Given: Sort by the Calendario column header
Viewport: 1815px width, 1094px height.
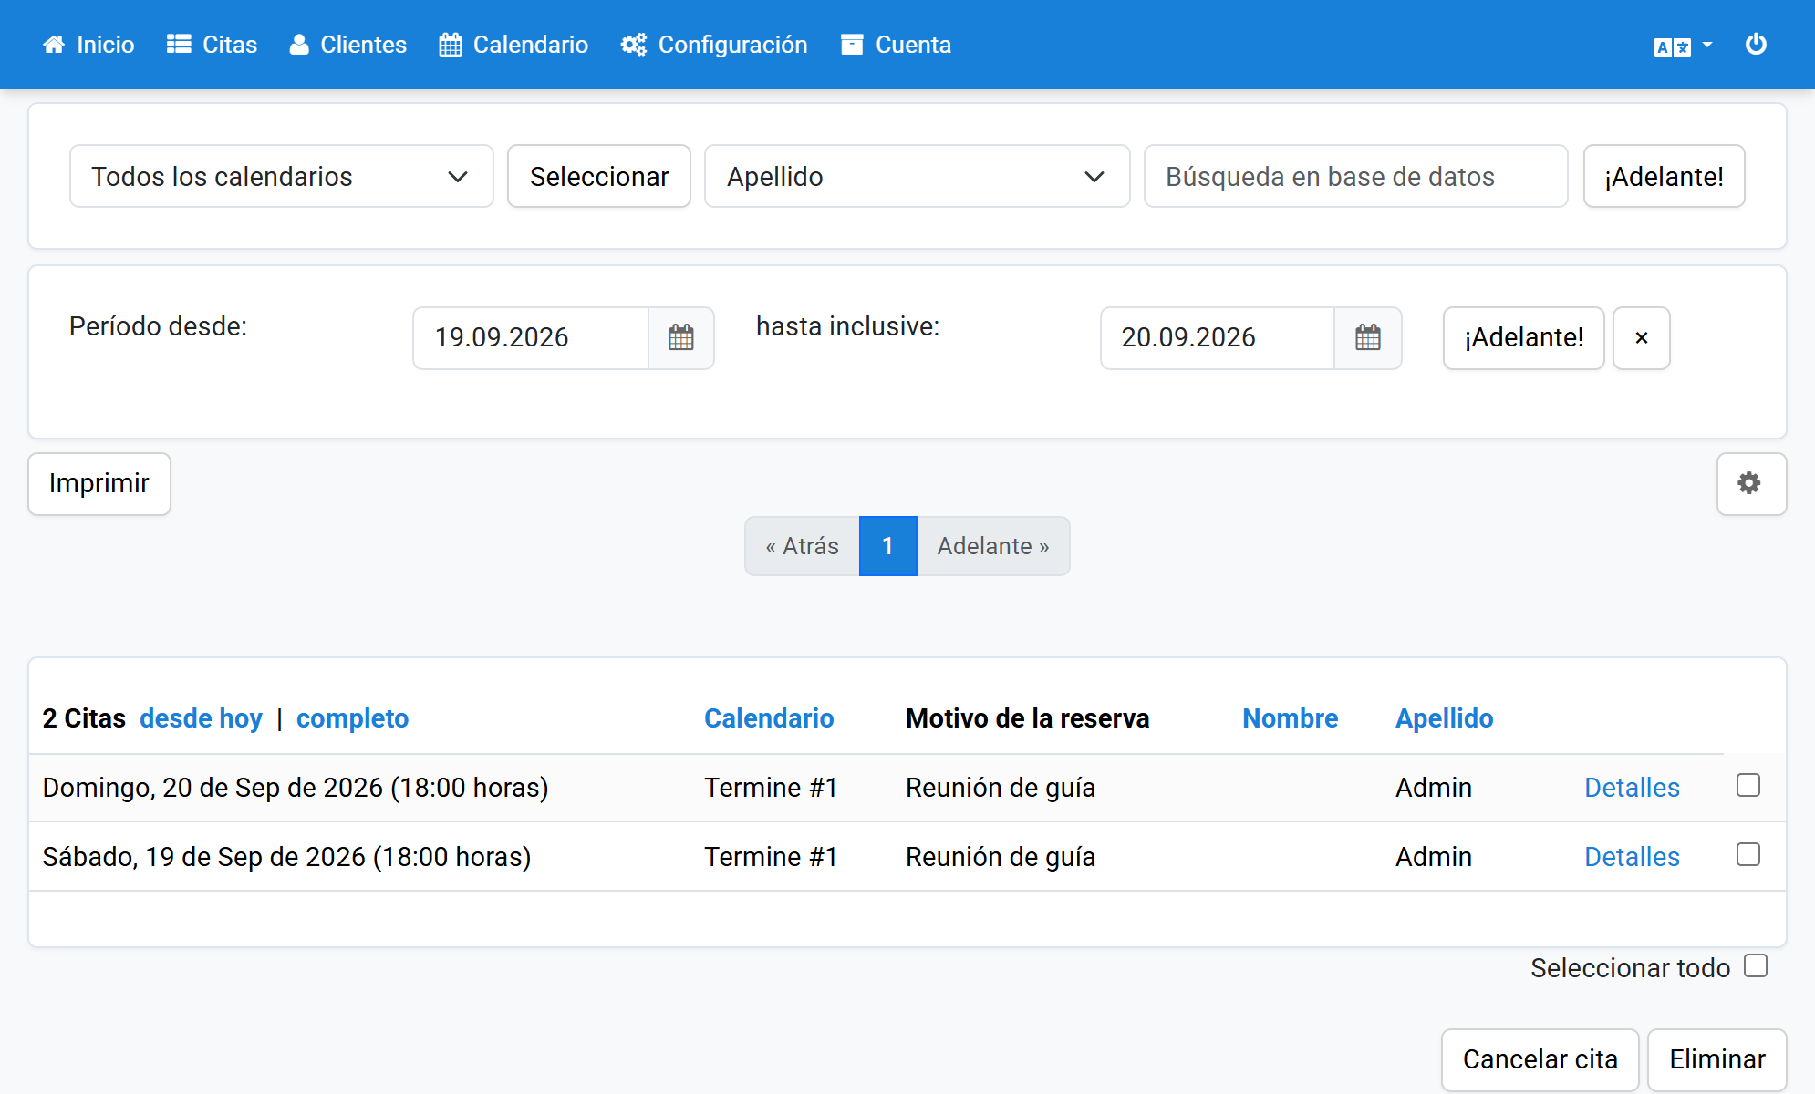Looking at the screenshot, I should [x=769, y=718].
